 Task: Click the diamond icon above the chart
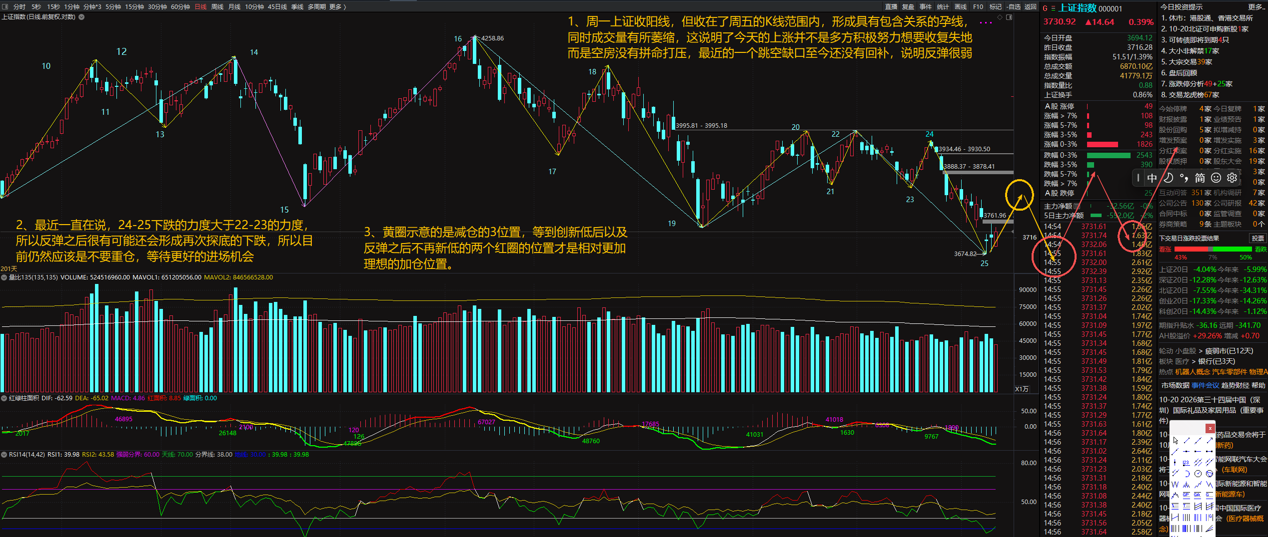[x=1000, y=17]
